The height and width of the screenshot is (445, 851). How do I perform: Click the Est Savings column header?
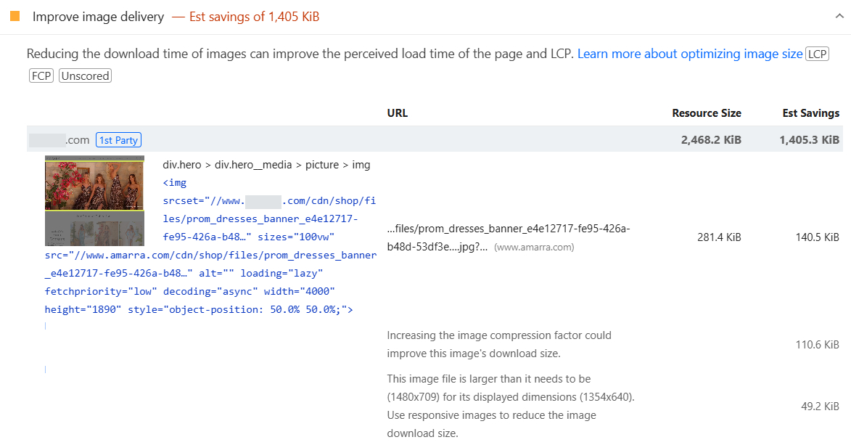(810, 113)
